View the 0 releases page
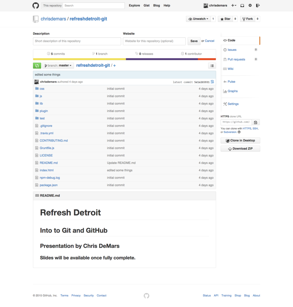Viewport: 293px width, 307px height. tap(144, 54)
